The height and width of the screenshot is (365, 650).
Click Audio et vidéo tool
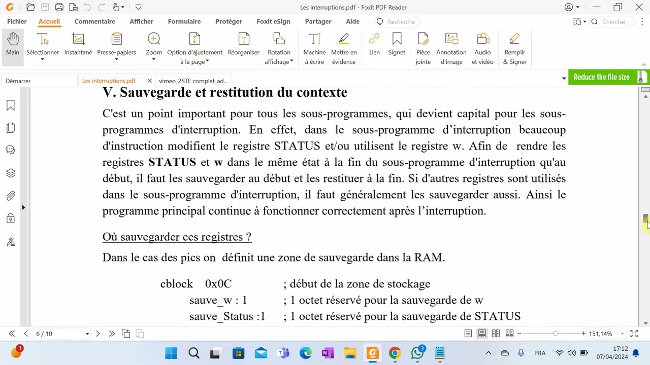tap(482, 48)
